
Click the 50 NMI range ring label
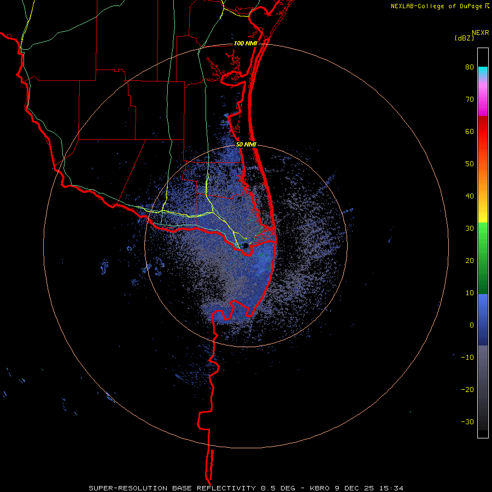[x=246, y=145]
